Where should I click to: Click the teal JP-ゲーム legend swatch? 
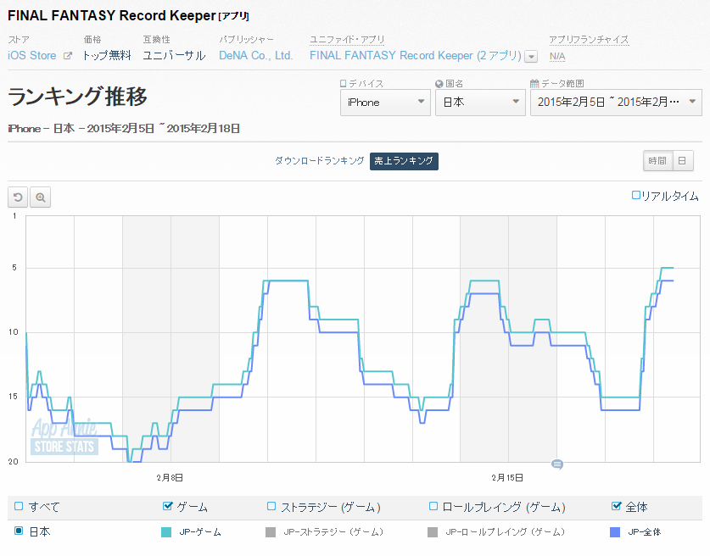pyautogui.click(x=166, y=532)
